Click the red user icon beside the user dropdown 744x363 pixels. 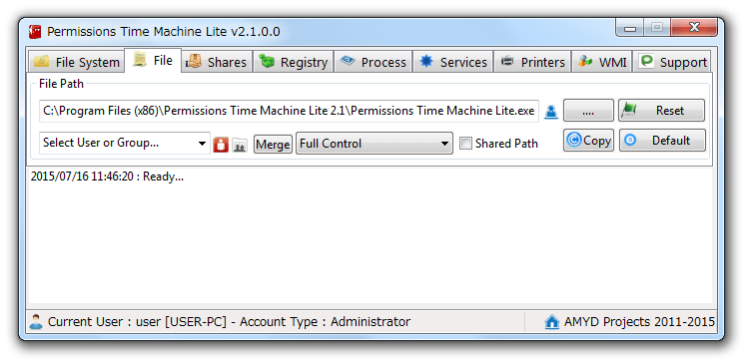pos(221,145)
